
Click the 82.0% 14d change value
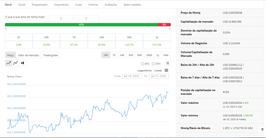[102, 45]
